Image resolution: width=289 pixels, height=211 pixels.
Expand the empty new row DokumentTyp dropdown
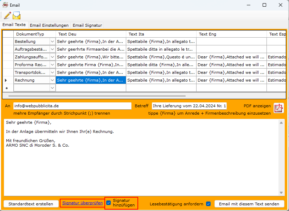coord(52,88)
